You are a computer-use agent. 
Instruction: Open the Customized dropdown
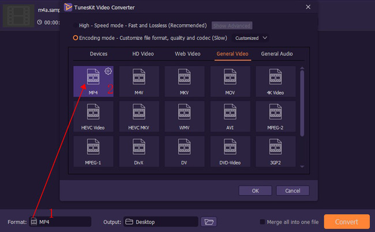point(250,38)
